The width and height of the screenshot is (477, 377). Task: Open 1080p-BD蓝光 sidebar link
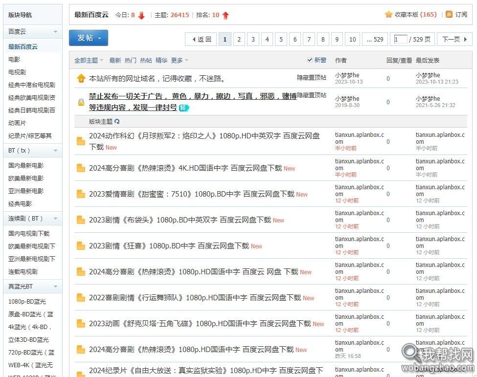[27, 301]
